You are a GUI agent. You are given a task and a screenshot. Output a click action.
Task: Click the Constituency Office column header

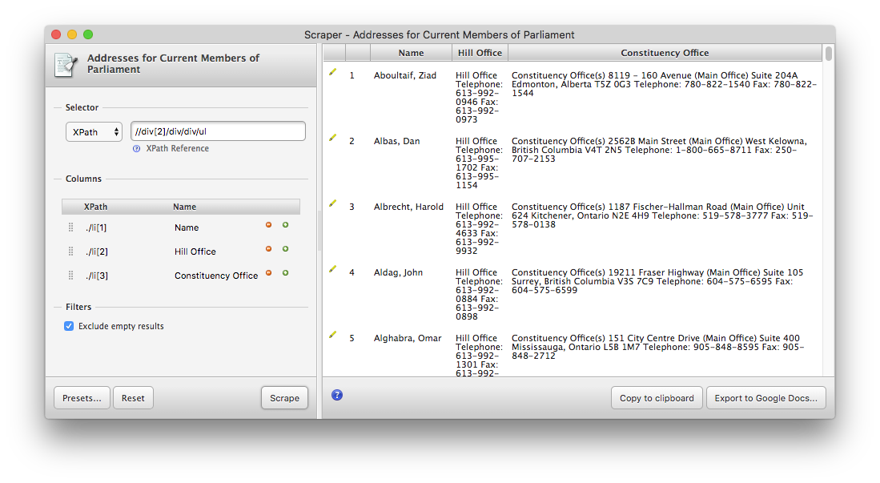point(665,52)
